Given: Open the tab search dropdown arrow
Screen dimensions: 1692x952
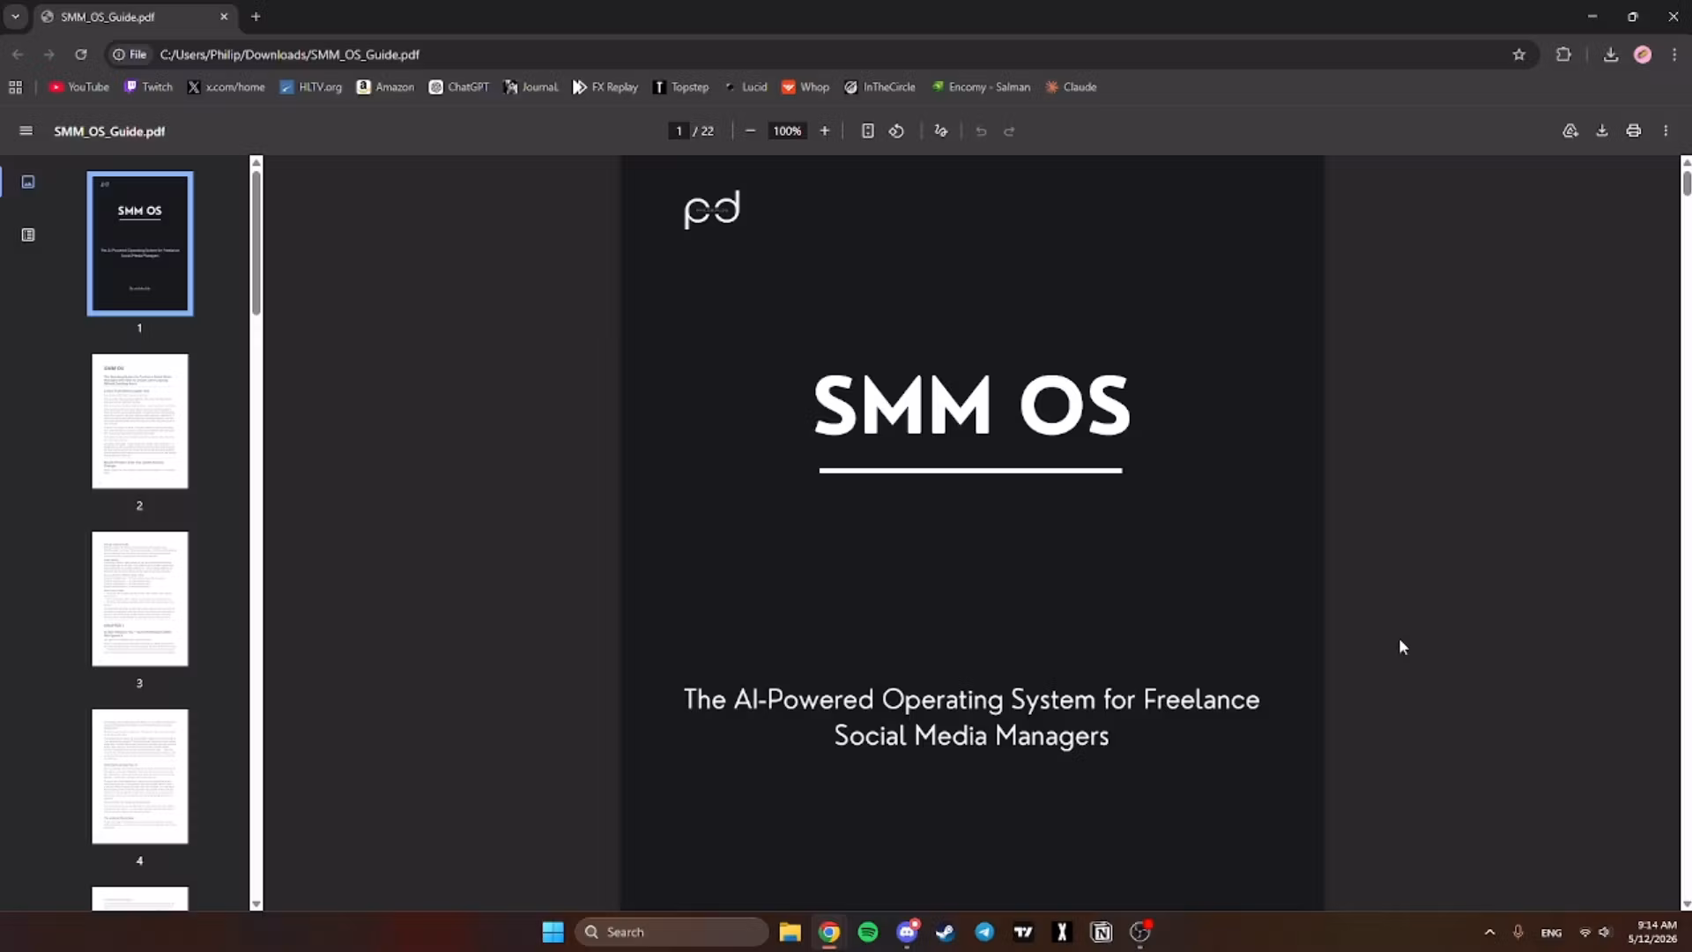Looking at the screenshot, I should [15, 17].
